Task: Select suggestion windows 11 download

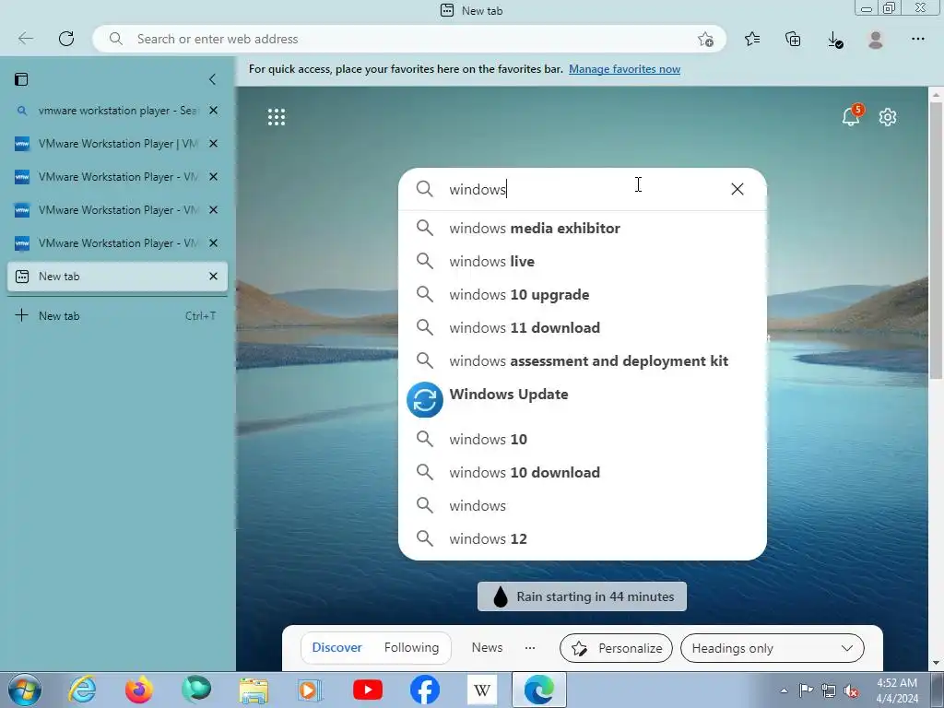Action: 583,327
